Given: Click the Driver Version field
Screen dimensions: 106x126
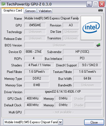Looking at the screenshot, I should coord(63,92).
